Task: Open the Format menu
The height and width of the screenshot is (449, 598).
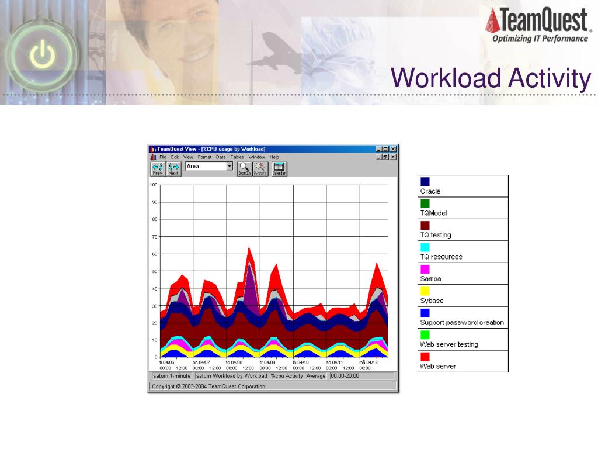Action: point(204,157)
